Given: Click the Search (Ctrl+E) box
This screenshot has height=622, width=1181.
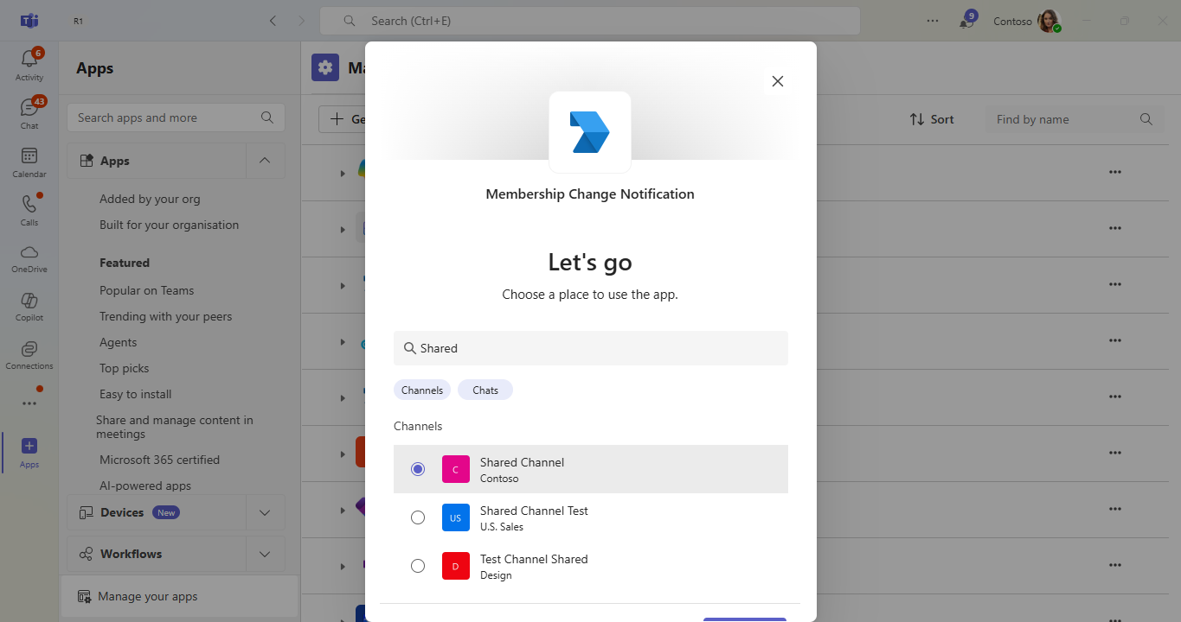Looking at the screenshot, I should point(590,21).
